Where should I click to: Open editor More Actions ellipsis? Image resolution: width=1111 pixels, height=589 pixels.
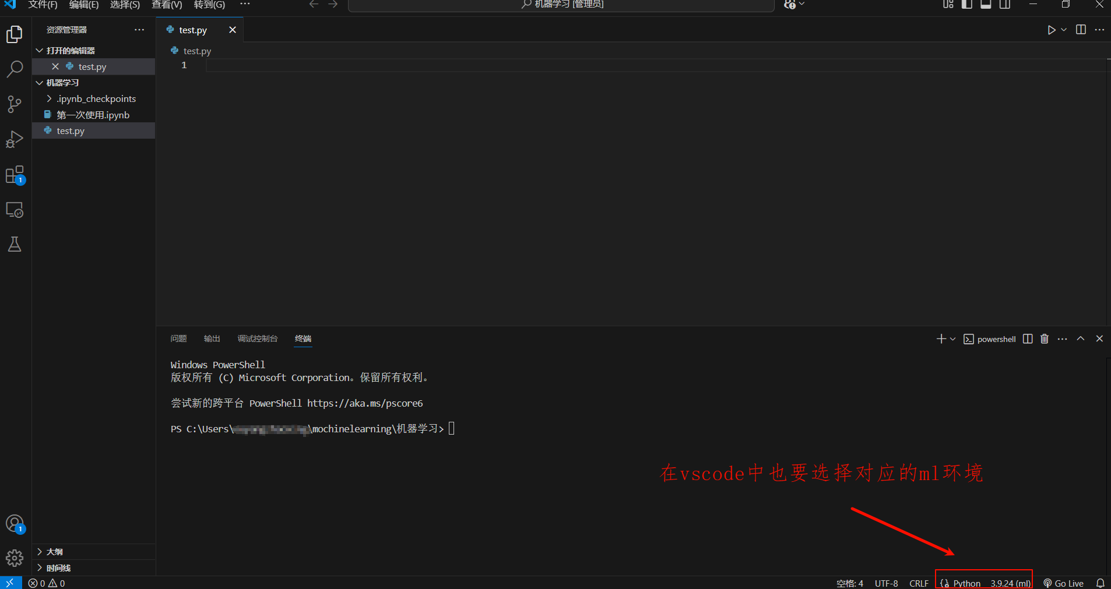pos(1099,30)
